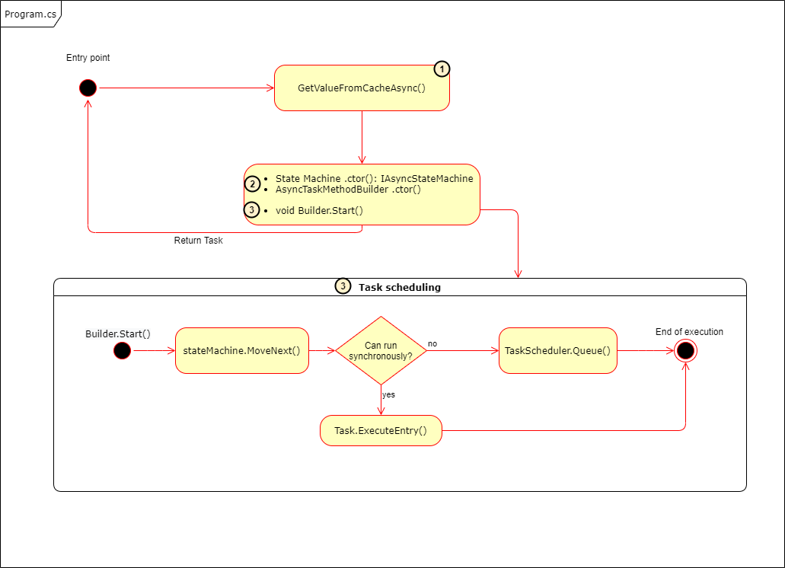Click the circled number 1 badge on GetValueFromCacheAsync
This screenshot has width=785, height=568.
pos(442,69)
